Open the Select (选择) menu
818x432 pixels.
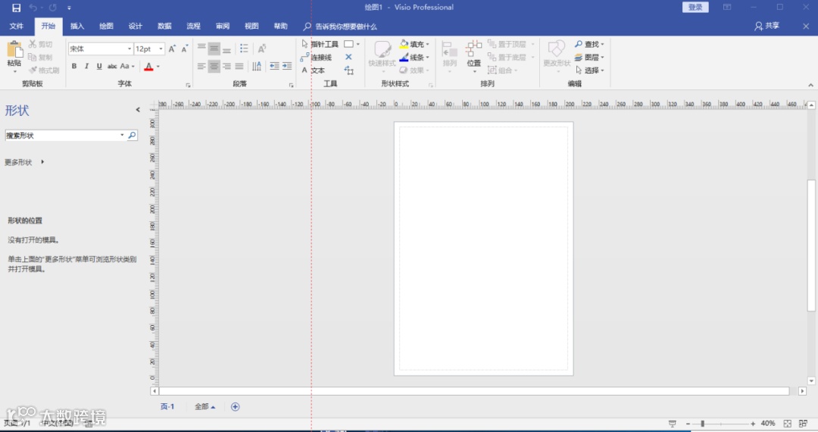[x=589, y=70]
